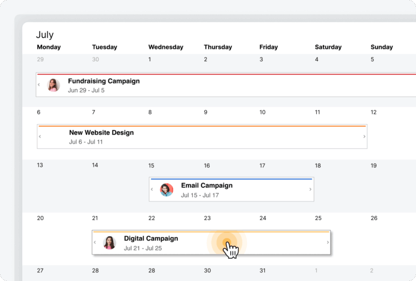Click the Thursday column header

pos(218,47)
